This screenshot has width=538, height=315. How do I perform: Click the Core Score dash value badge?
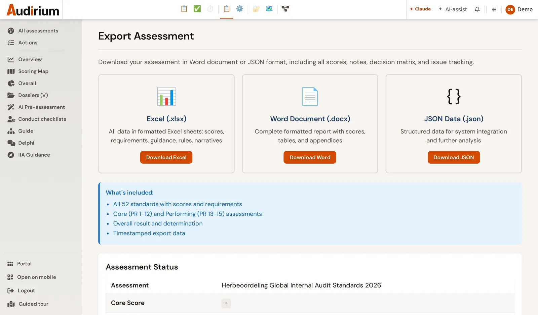(x=226, y=303)
